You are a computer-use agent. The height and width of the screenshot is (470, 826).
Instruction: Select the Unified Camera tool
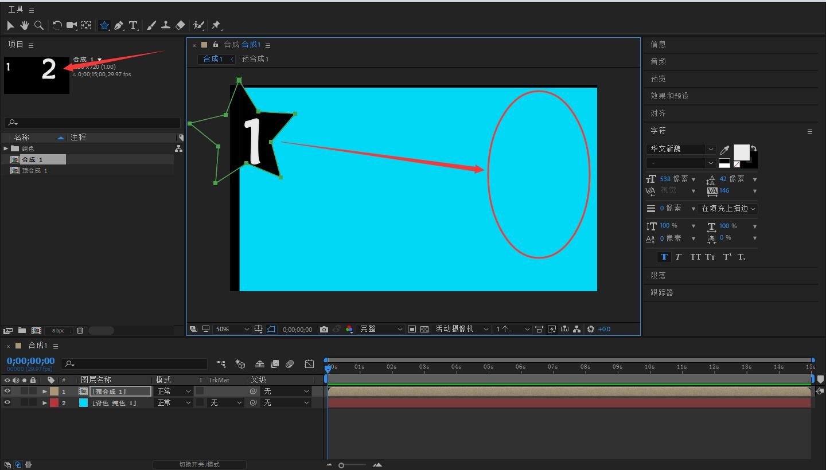(x=72, y=25)
